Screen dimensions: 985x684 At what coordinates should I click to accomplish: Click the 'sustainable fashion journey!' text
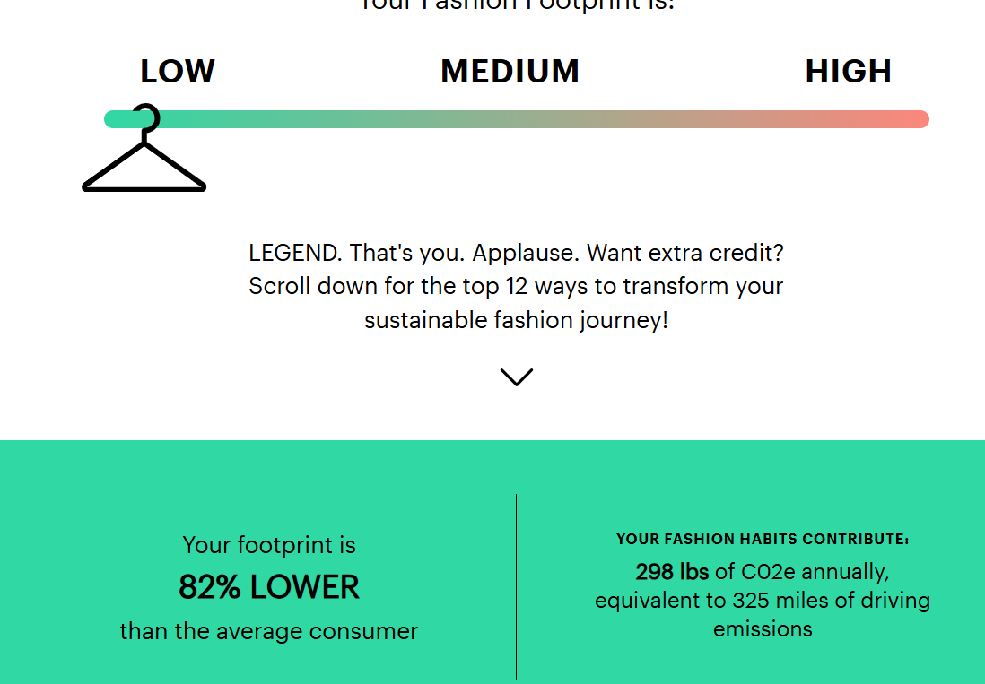(517, 320)
